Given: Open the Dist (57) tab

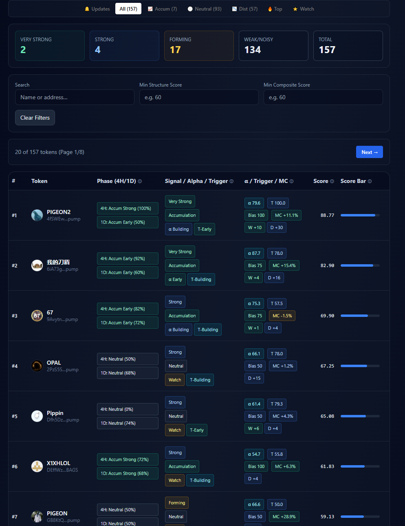Looking at the screenshot, I should (x=245, y=9).
